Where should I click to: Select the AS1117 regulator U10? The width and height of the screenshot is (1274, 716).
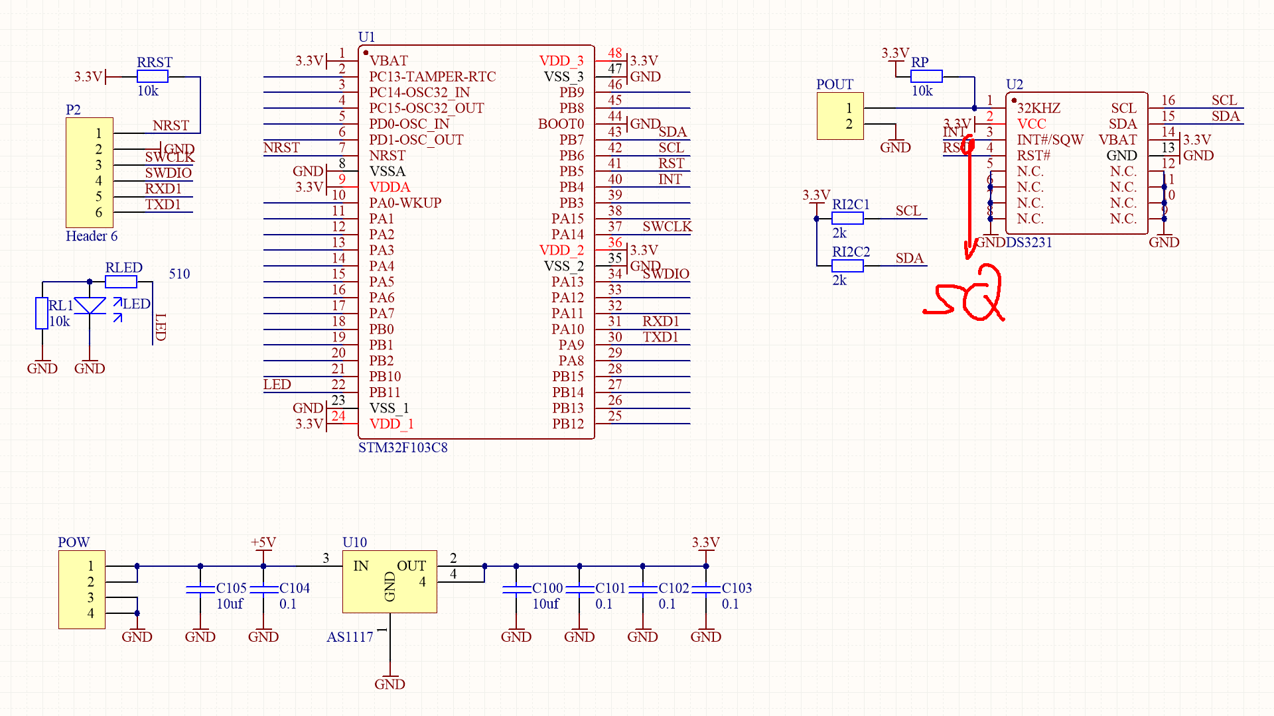[389, 582]
